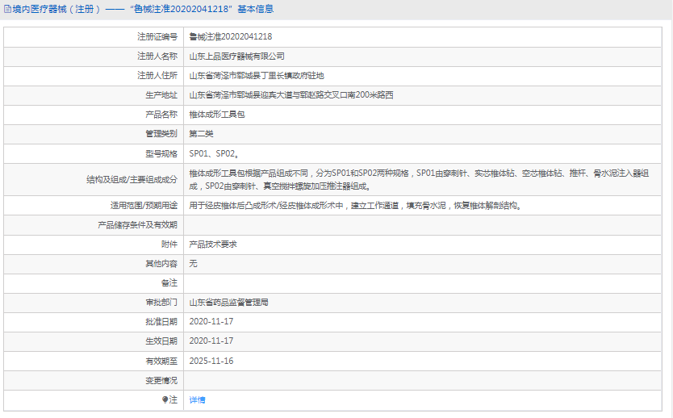This screenshot has width=673, height=418.
Task: Click the 备注 label
Action: (169, 282)
